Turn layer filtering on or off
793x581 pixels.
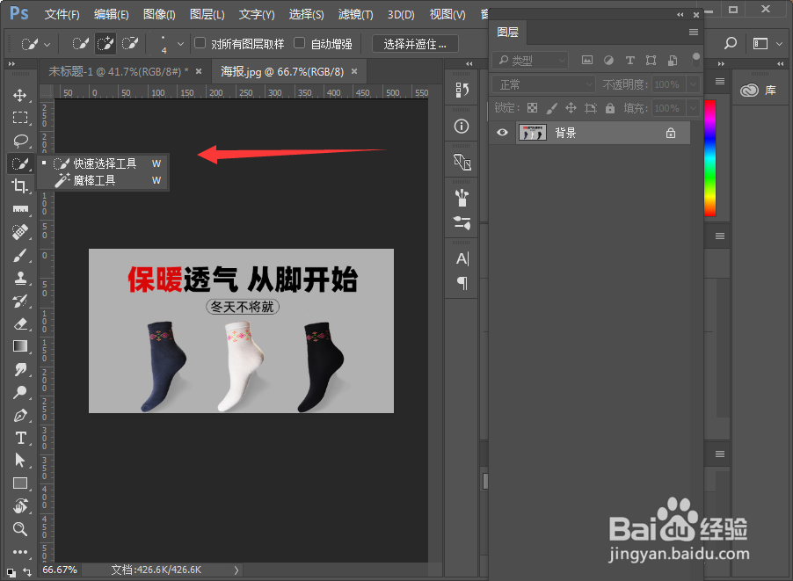[x=696, y=60]
